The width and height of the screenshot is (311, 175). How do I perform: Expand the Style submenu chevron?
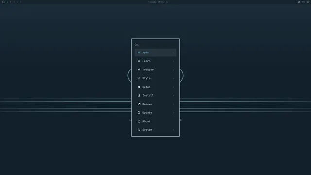pos(174,78)
